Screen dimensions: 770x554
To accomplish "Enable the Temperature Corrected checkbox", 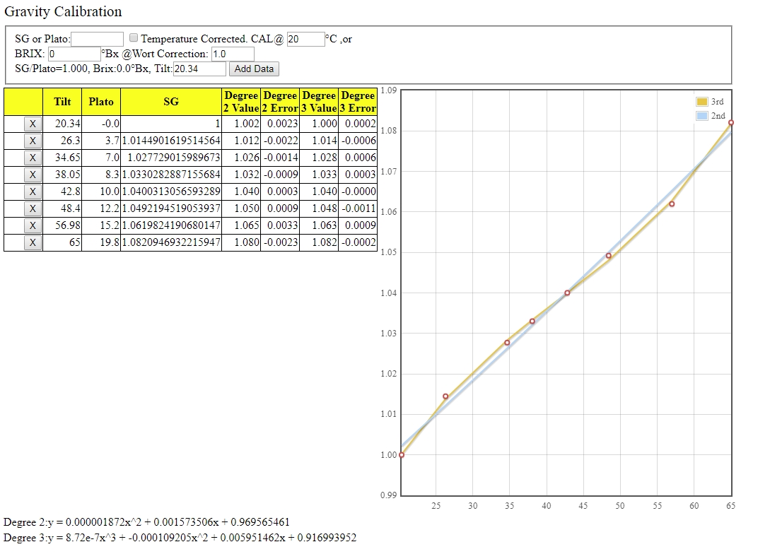I will [x=133, y=39].
